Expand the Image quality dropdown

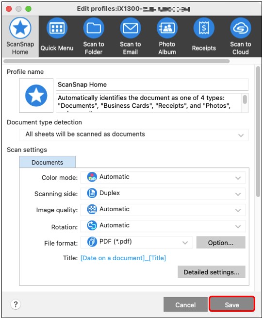163,210
